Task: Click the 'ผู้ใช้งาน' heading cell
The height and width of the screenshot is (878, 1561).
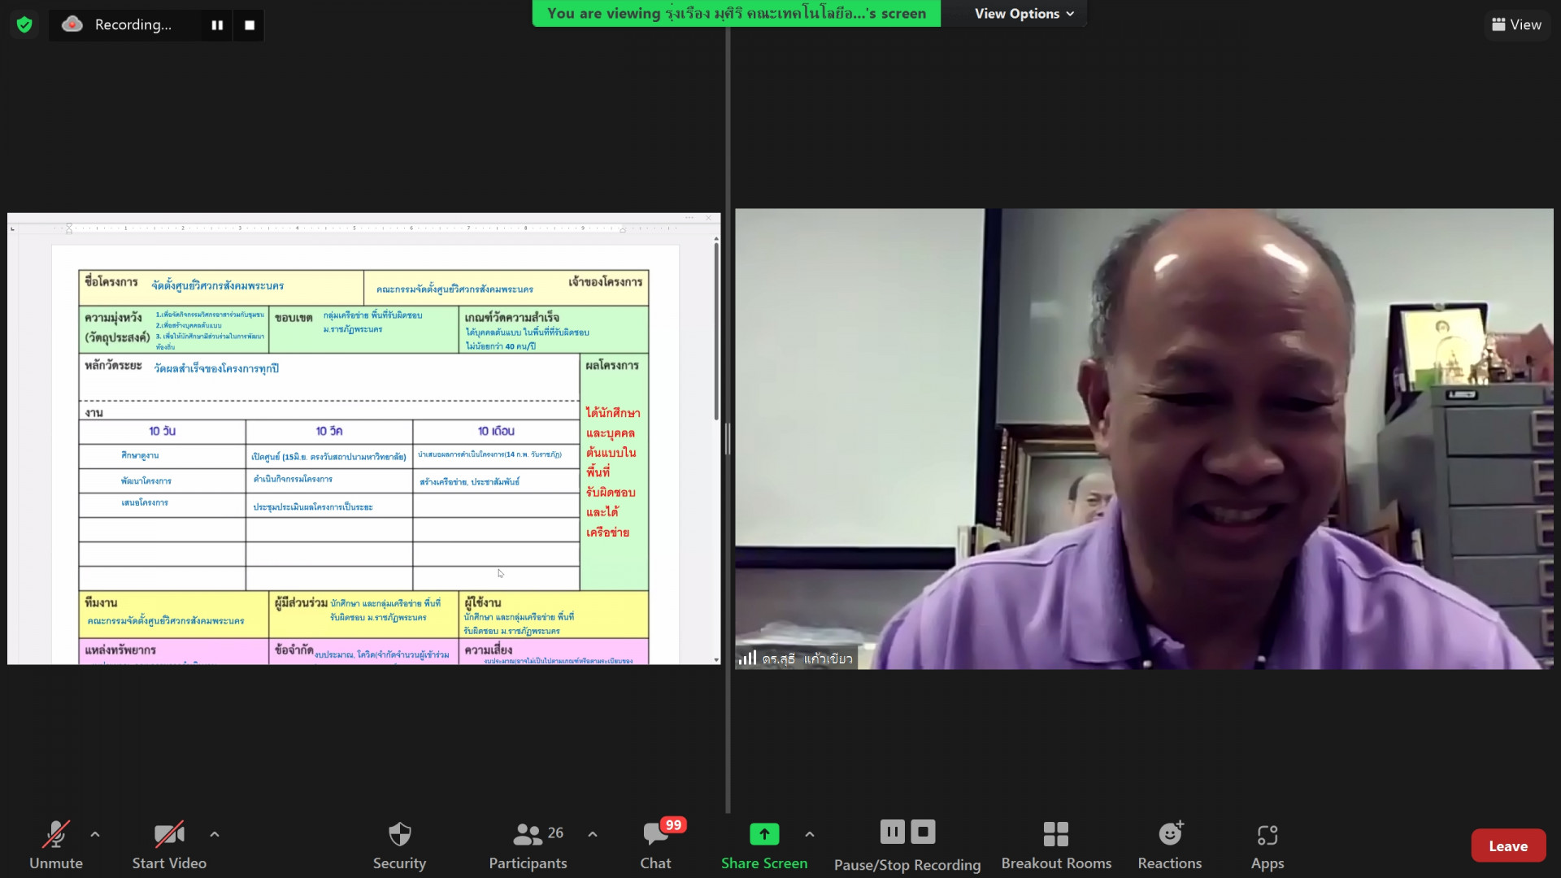Action: click(x=483, y=602)
